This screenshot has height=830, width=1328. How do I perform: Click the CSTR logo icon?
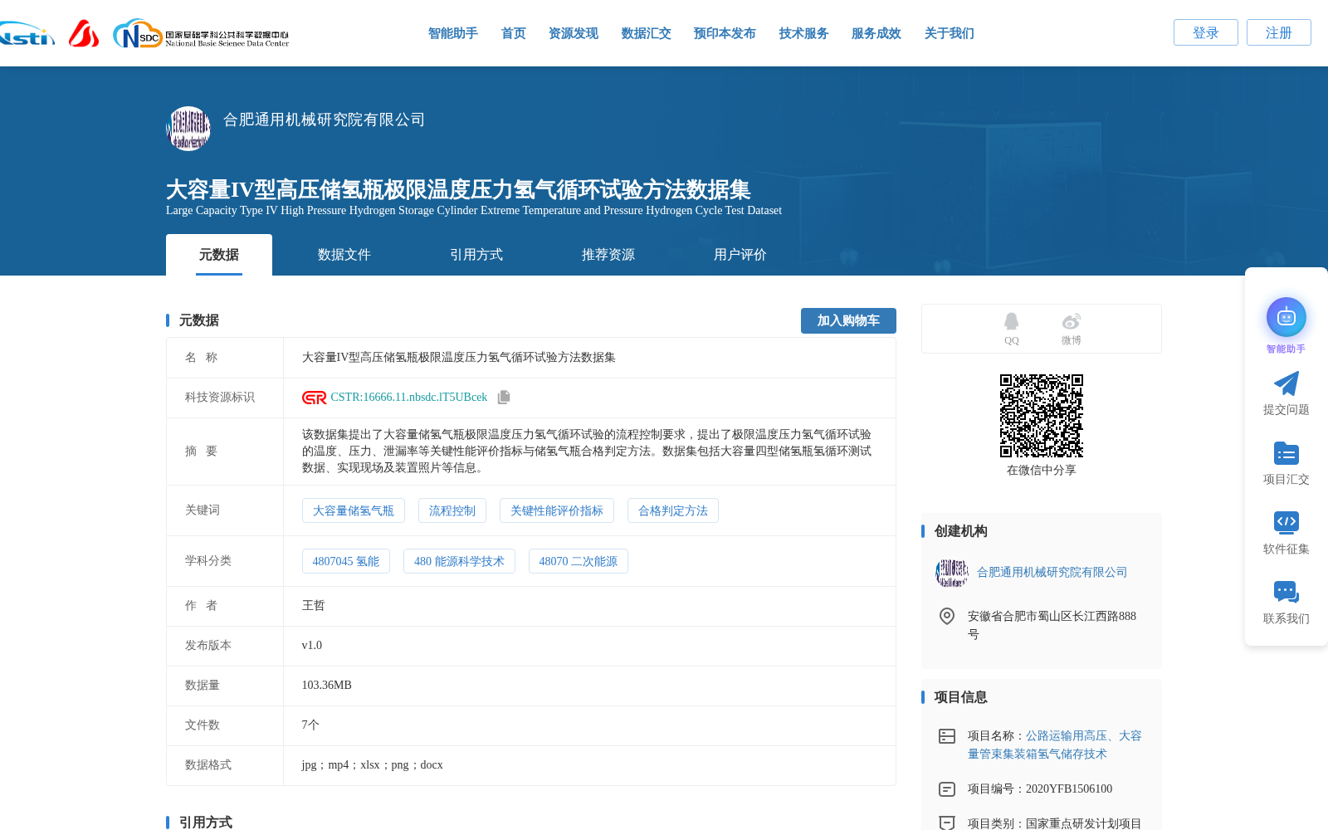point(314,398)
